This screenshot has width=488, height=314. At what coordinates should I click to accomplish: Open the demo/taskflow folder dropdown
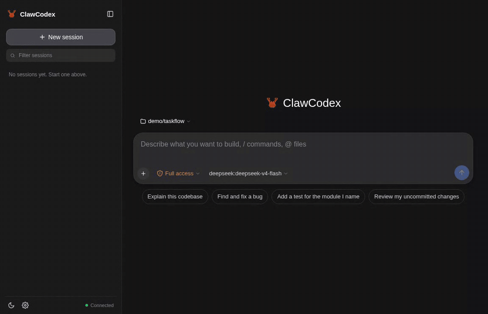tap(165, 121)
